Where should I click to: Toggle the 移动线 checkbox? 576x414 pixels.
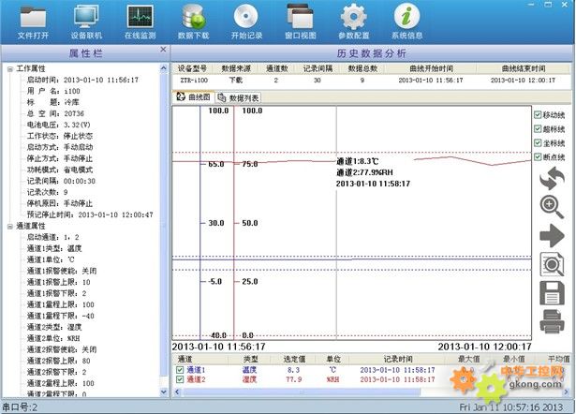pyautogui.click(x=538, y=114)
